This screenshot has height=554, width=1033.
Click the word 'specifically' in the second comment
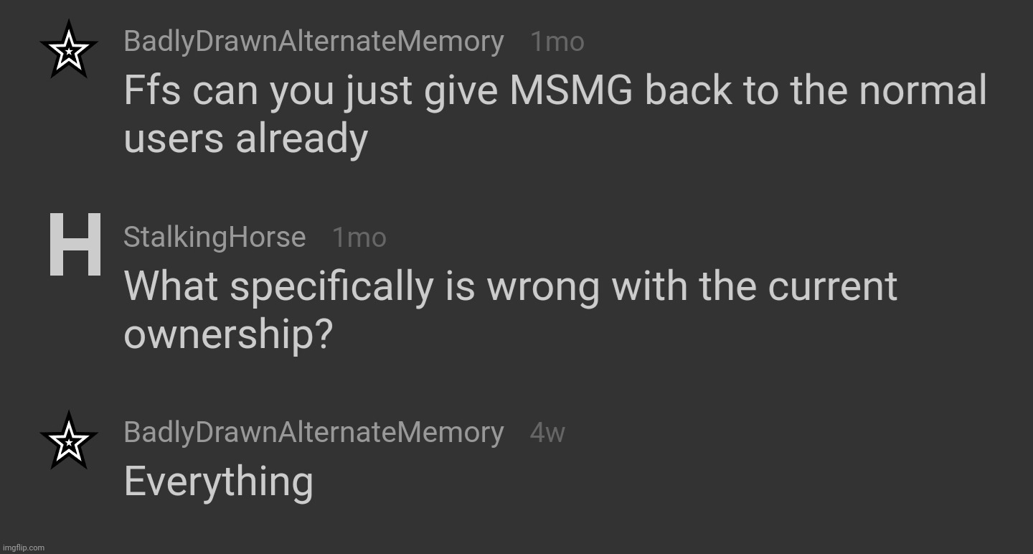click(x=332, y=288)
